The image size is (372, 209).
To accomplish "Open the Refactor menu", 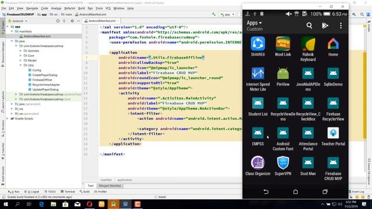I will point(70,8).
